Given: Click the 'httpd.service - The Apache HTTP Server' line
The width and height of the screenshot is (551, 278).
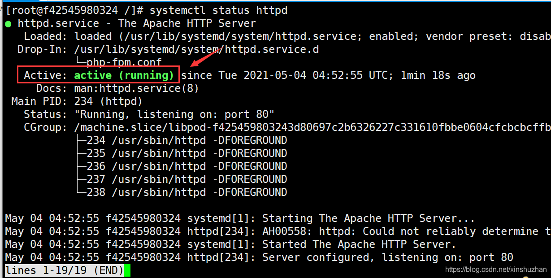Looking at the screenshot, I should 137,23.
